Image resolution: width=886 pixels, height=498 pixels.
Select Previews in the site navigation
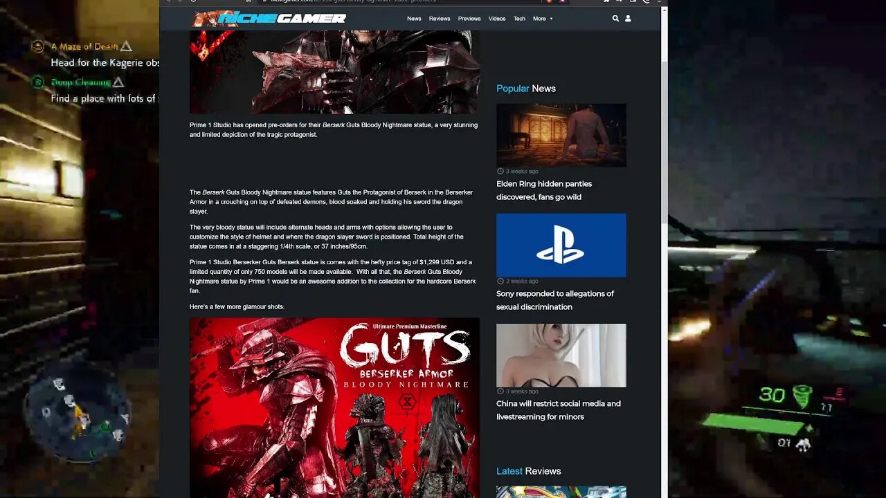click(469, 19)
